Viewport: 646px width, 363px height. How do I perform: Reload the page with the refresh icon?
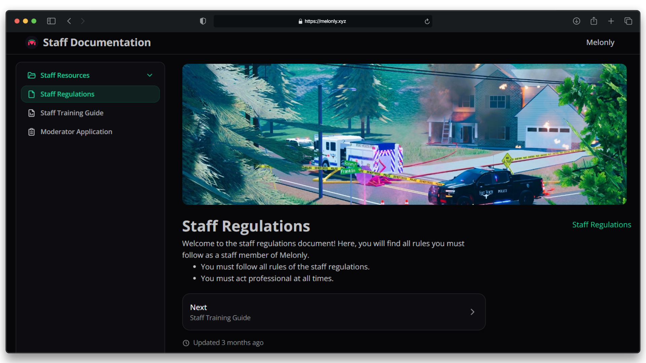pyautogui.click(x=427, y=21)
